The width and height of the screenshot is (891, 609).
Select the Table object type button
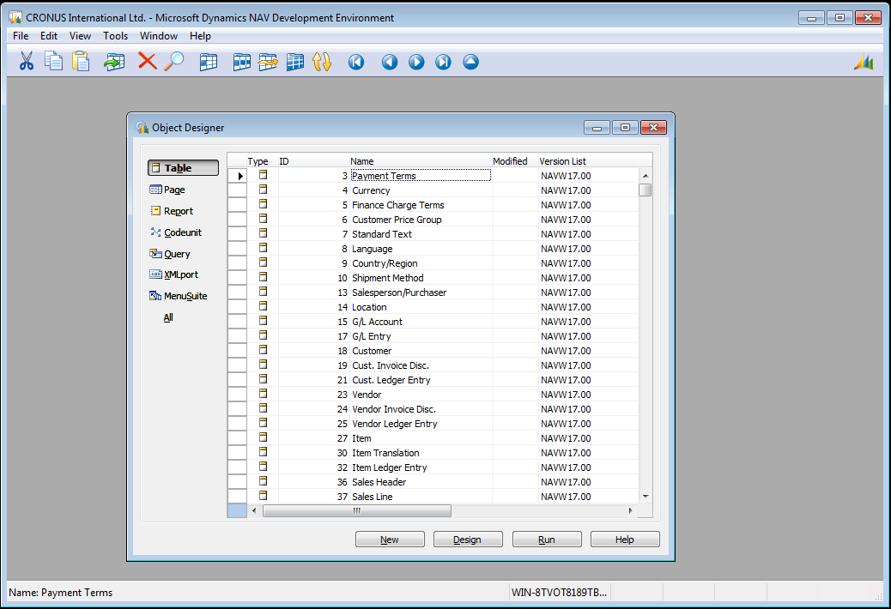183,167
